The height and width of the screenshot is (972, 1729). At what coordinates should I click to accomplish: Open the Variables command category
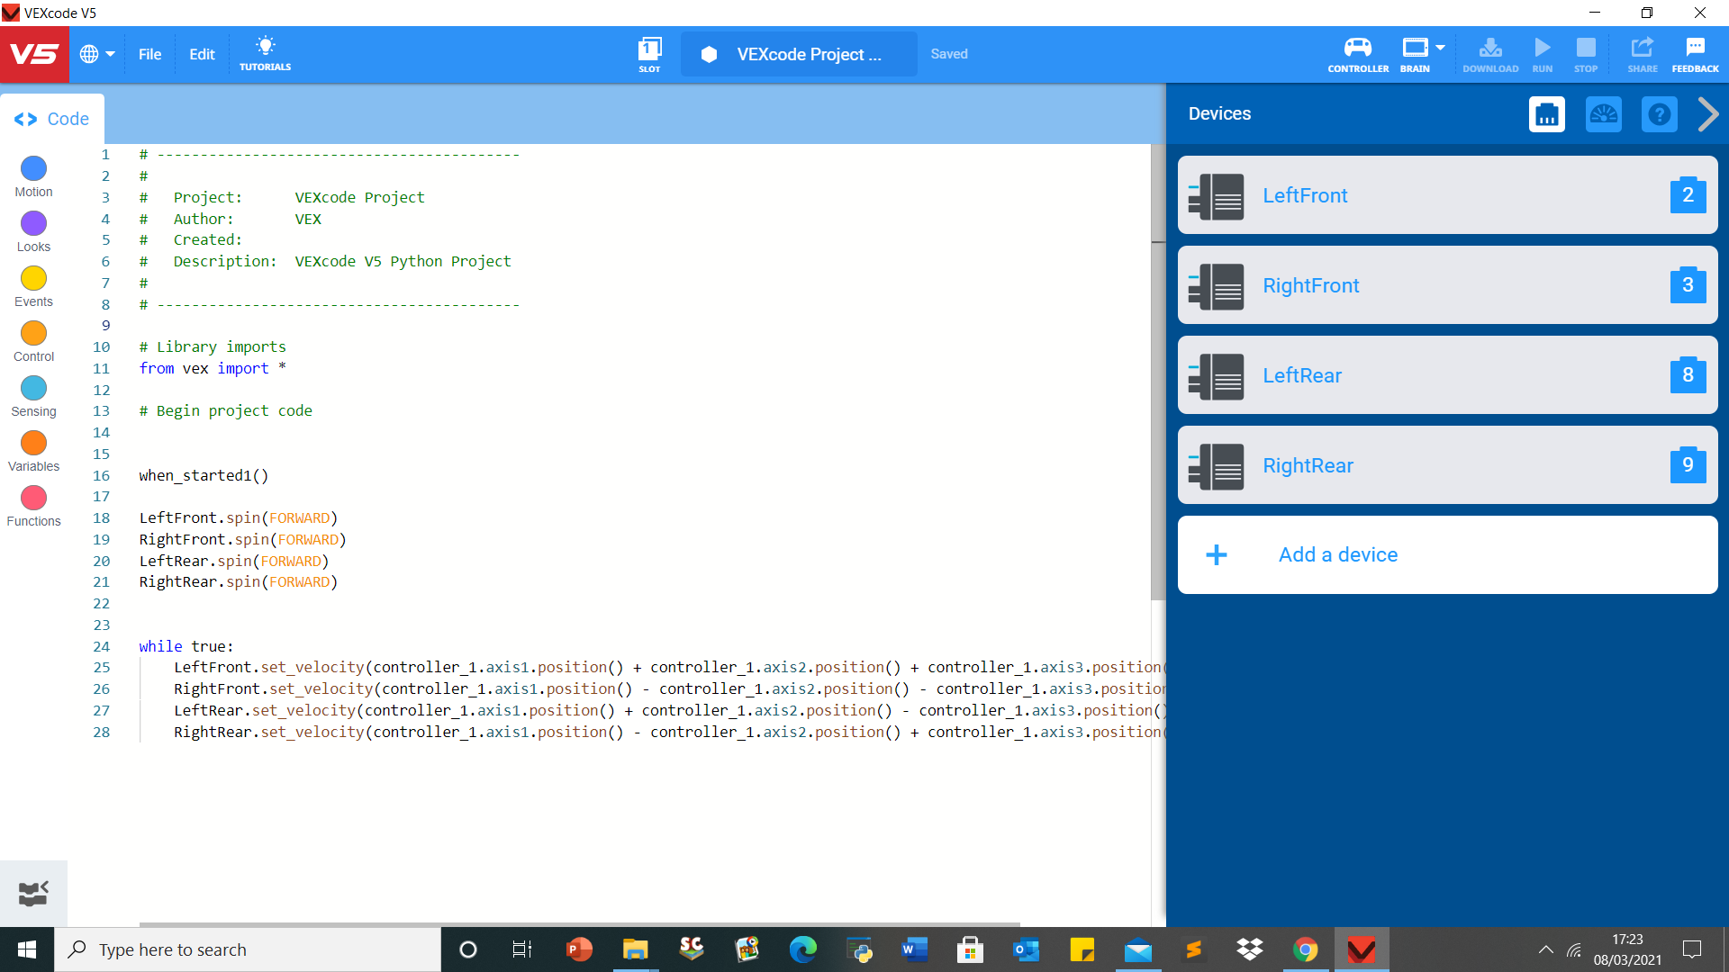33,451
